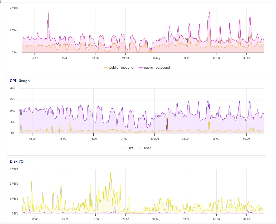Hide the "user" series in CPU legend
The image size is (276, 224).
point(147,148)
